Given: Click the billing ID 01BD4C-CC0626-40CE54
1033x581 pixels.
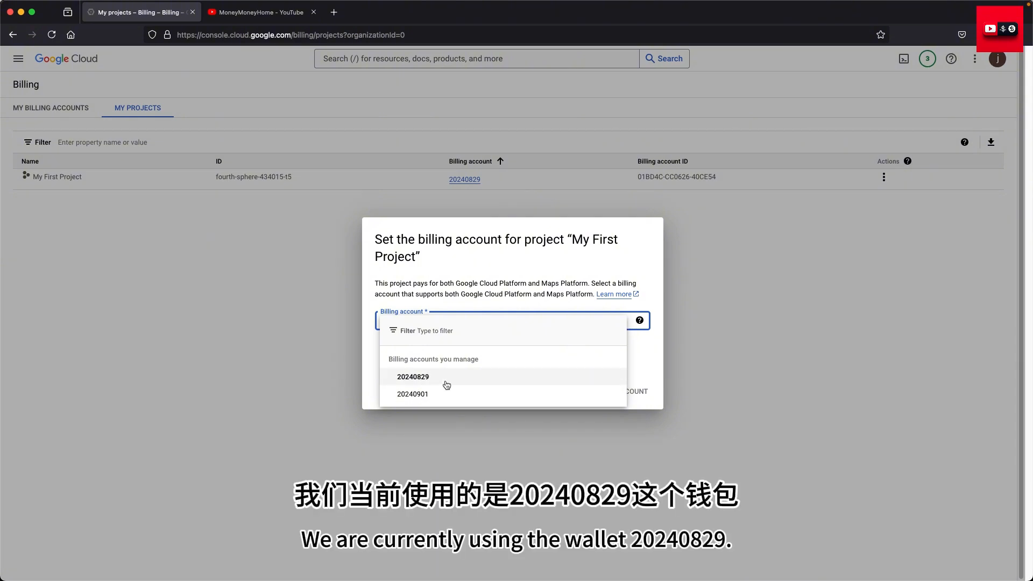Looking at the screenshot, I should (x=676, y=177).
